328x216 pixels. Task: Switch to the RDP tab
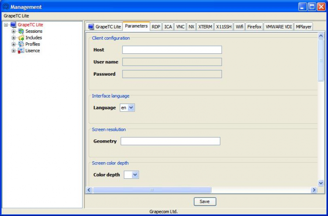tap(156, 27)
